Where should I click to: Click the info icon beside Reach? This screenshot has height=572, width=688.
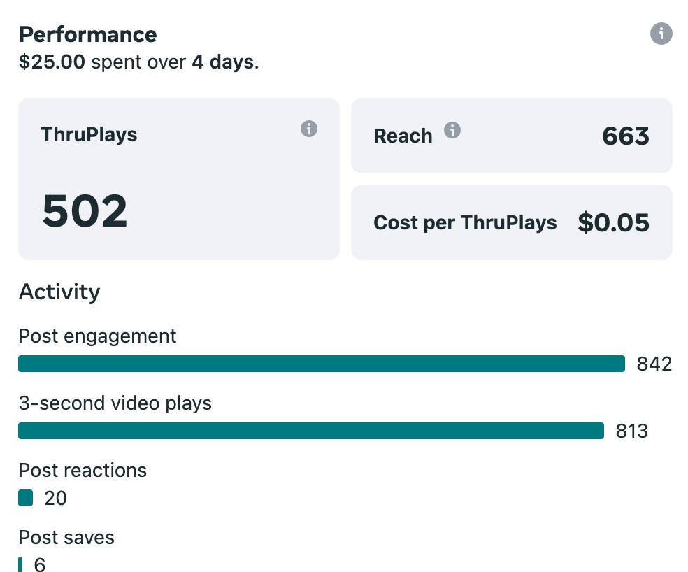452,130
